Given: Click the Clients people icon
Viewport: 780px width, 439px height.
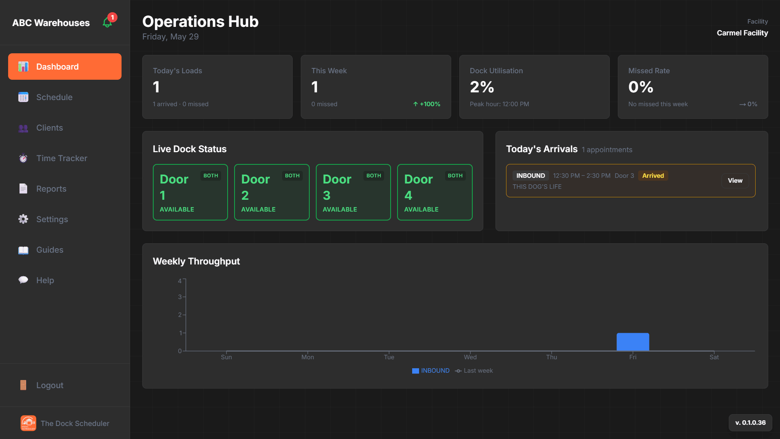Looking at the screenshot, I should (x=23, y=128).
